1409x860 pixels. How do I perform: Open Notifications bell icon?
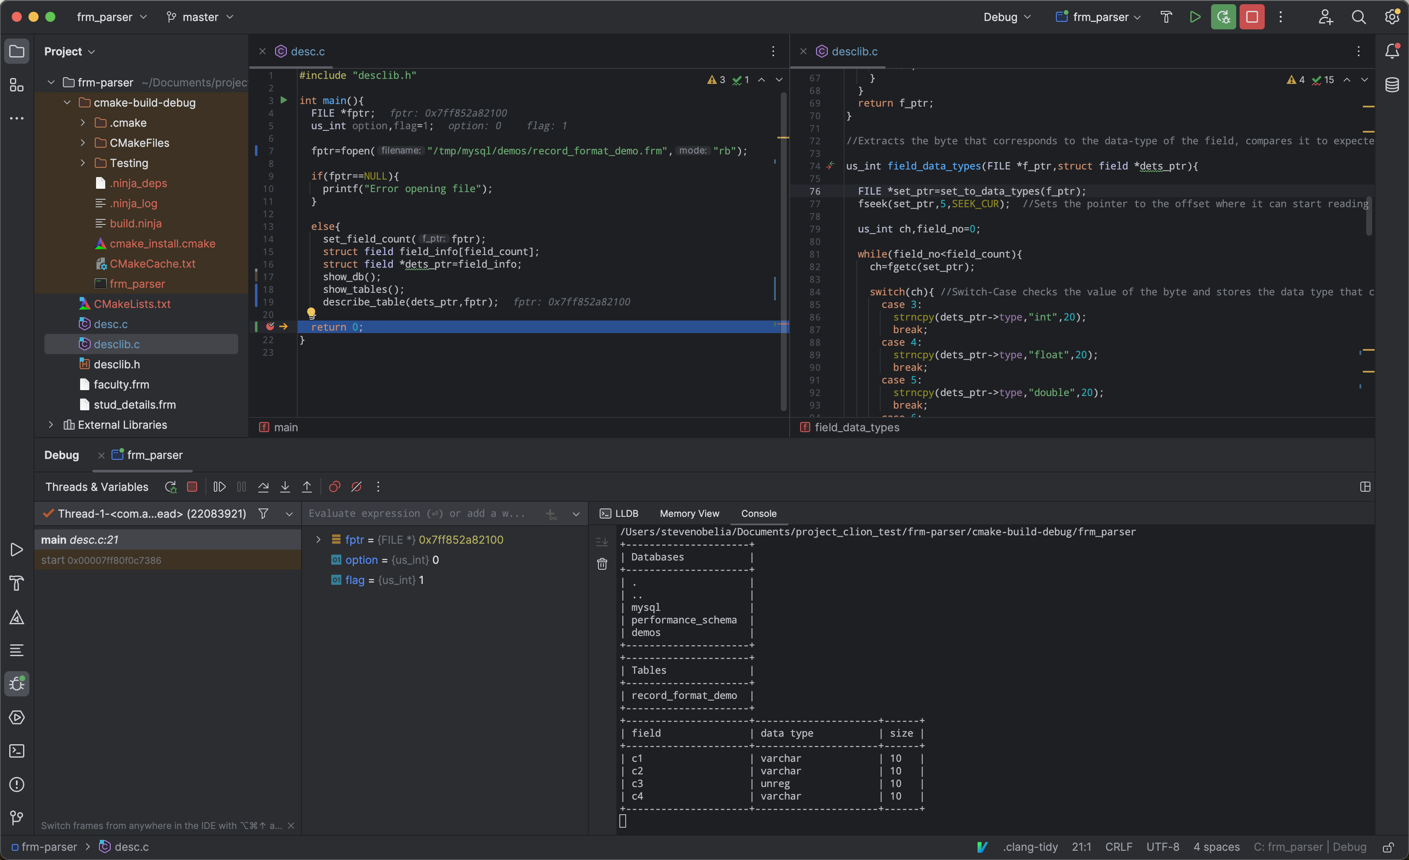[x=1392, y=52]
